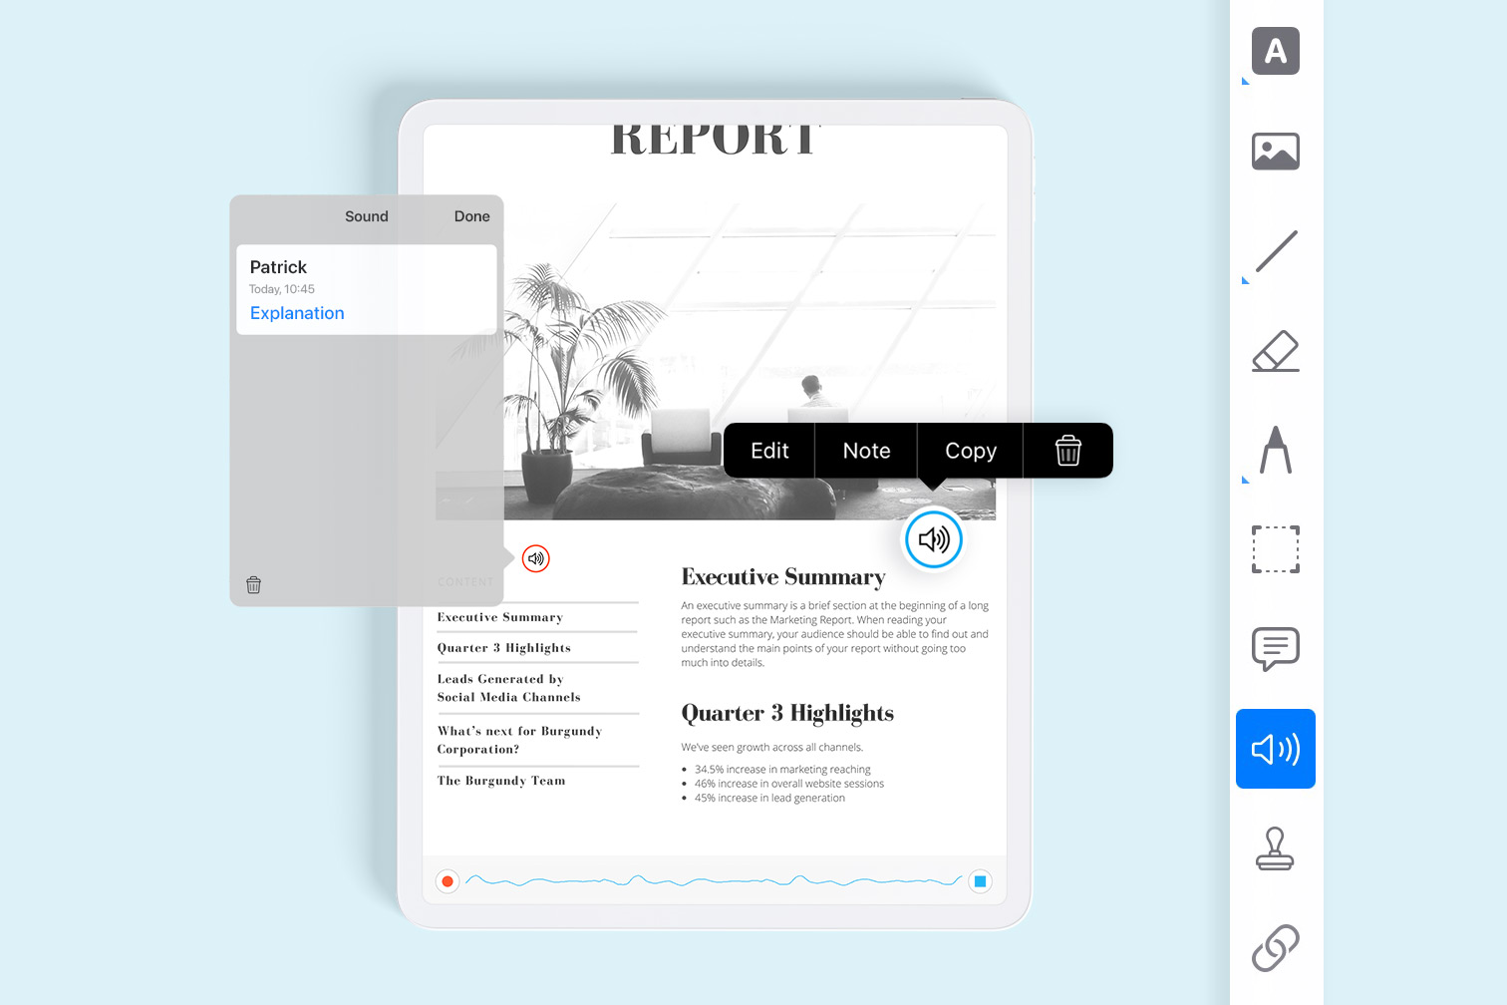Click the 45% increase in lead generation bullet

tap(769, 798)
